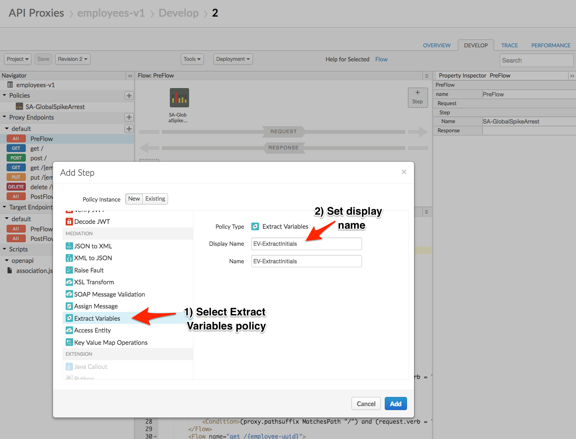
Task: Select New policy instance toggle
Action: [x=134, y=199]
